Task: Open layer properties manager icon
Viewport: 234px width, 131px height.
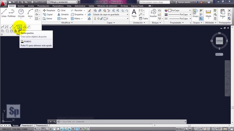Action: coord(95,11)
